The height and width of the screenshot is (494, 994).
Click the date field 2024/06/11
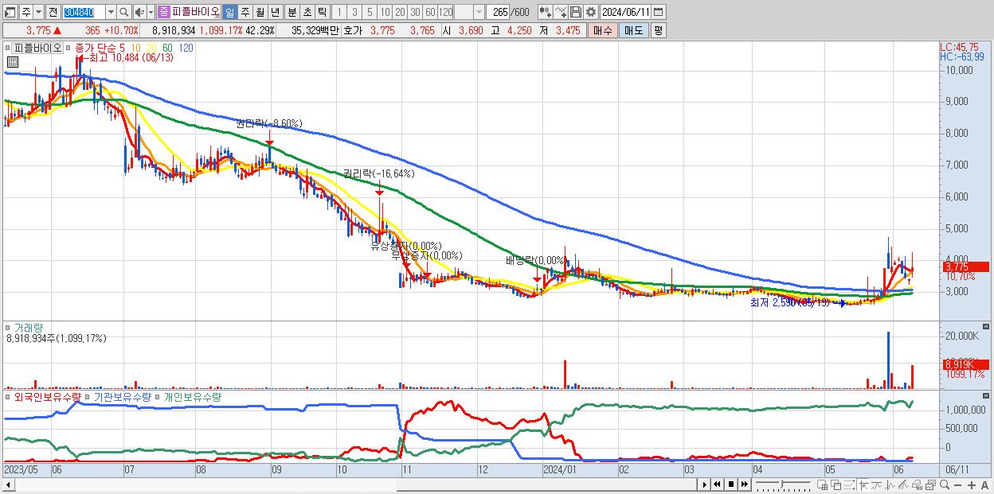click(x=626, y=12)
